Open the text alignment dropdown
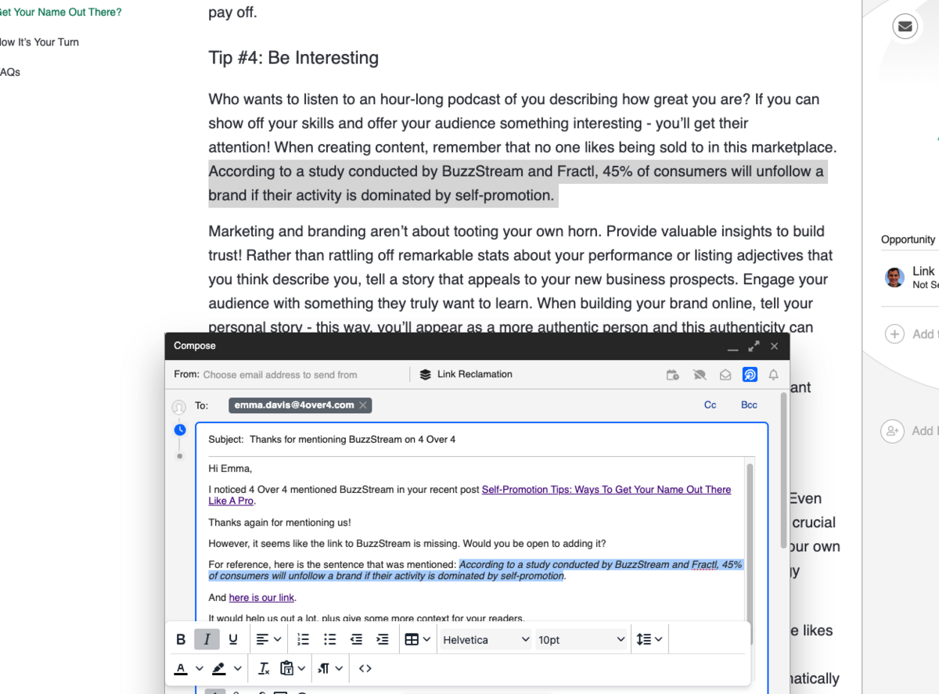Viewport: 939px width, 694px height. point(268,639)
